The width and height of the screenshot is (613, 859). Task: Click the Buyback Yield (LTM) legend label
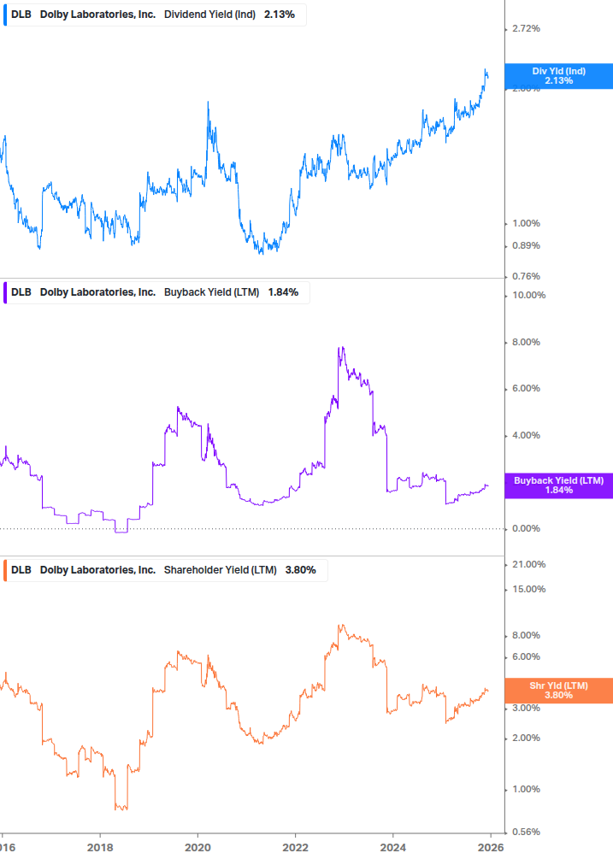pos(211,292)
